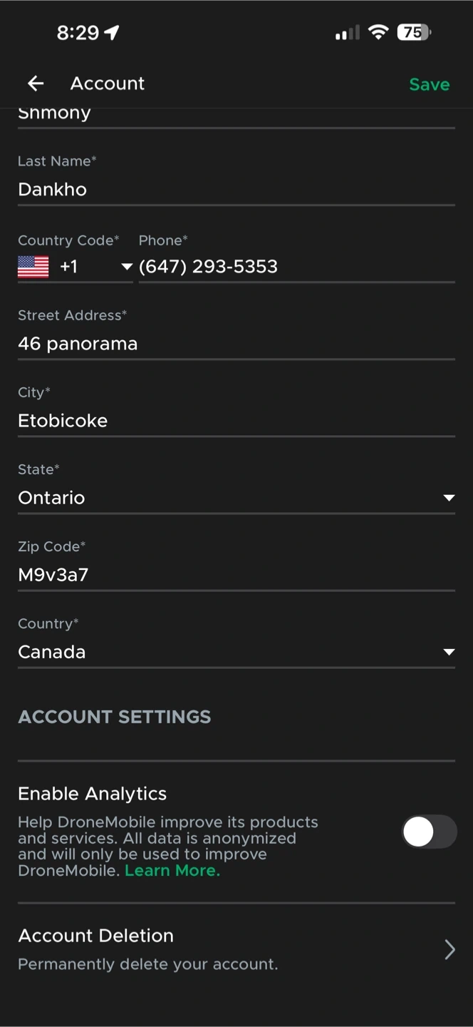Tap the cellular signal bars icon
This screenshot has width=473, height=1027.
click(348, 33)
